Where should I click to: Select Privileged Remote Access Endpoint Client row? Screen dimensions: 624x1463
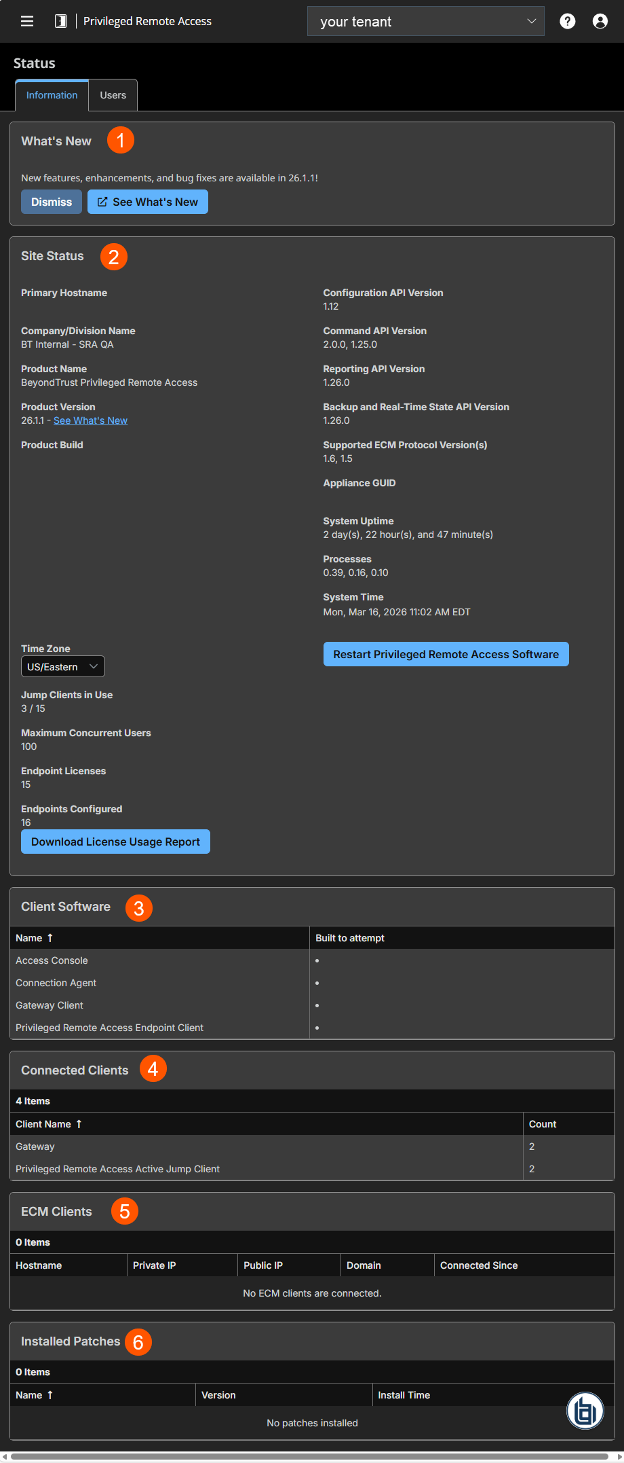[312, 1028]
